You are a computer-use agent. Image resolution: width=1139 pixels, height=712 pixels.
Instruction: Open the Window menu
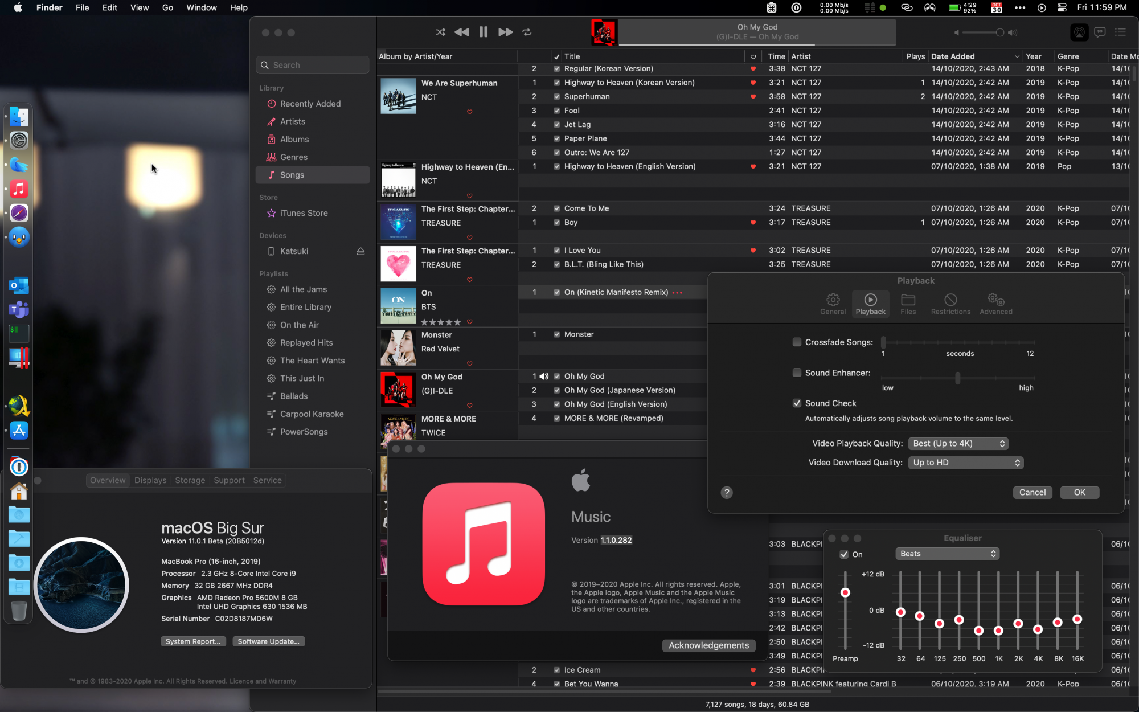pyautogui.click(x=202, y=7)
